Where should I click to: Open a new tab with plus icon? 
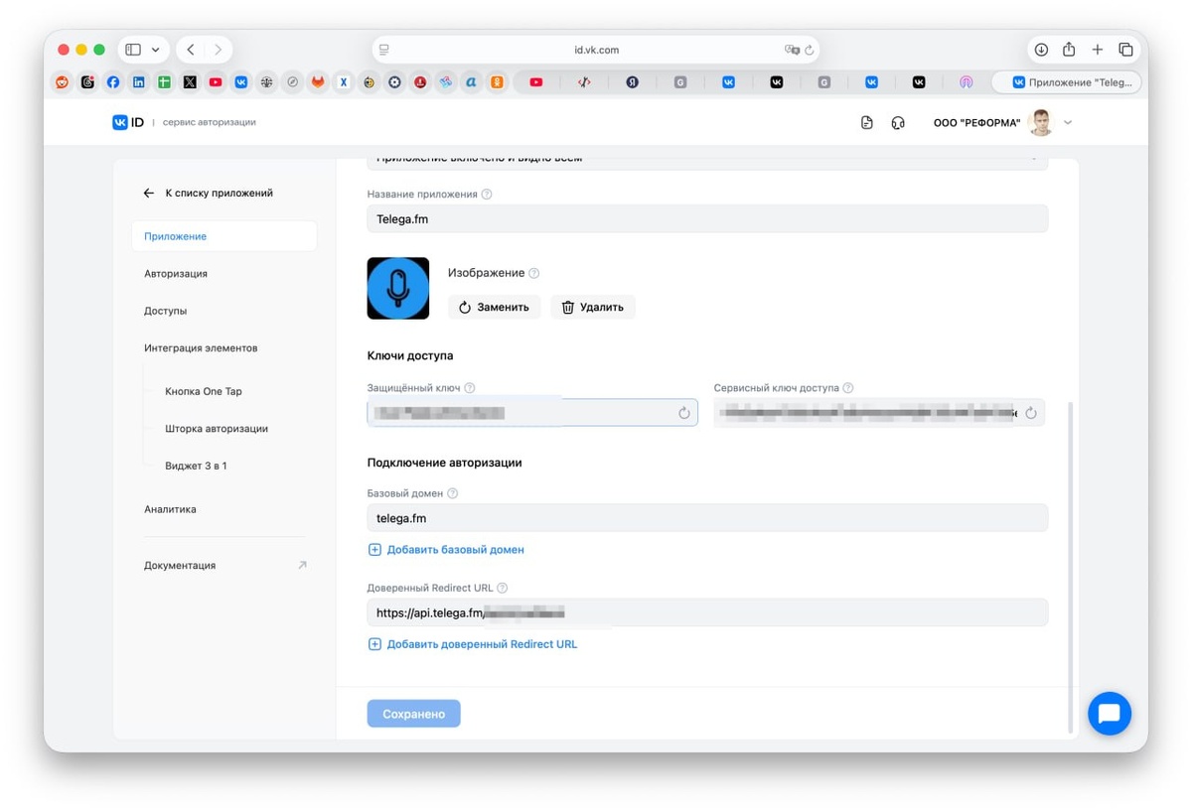coord(1098,50)
